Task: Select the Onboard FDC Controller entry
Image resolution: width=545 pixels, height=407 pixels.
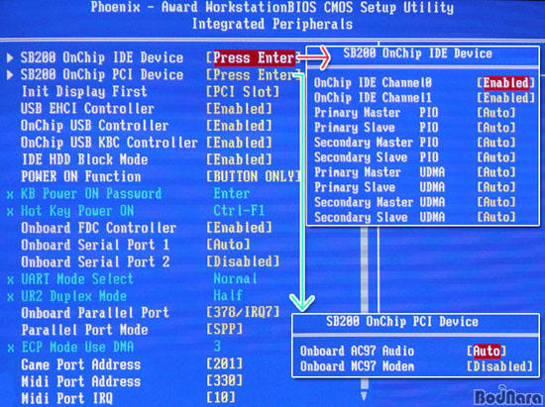Action: pos(99,228)
